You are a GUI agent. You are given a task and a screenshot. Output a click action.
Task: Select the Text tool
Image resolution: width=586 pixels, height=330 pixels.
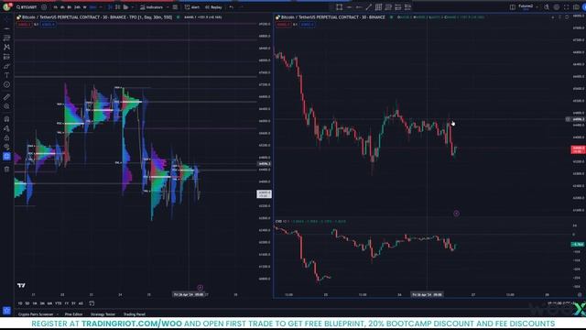[x=6, y=75]
